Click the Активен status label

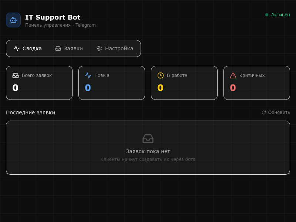(280, 15)
